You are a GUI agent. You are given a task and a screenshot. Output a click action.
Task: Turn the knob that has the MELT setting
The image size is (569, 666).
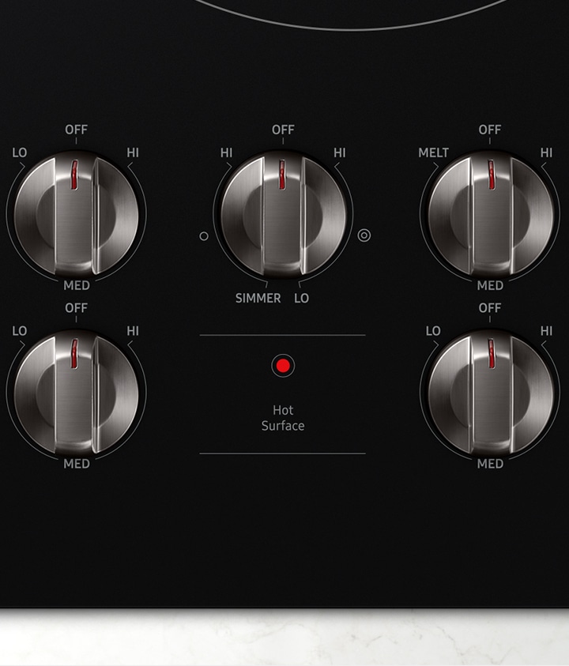coord(490,215)
